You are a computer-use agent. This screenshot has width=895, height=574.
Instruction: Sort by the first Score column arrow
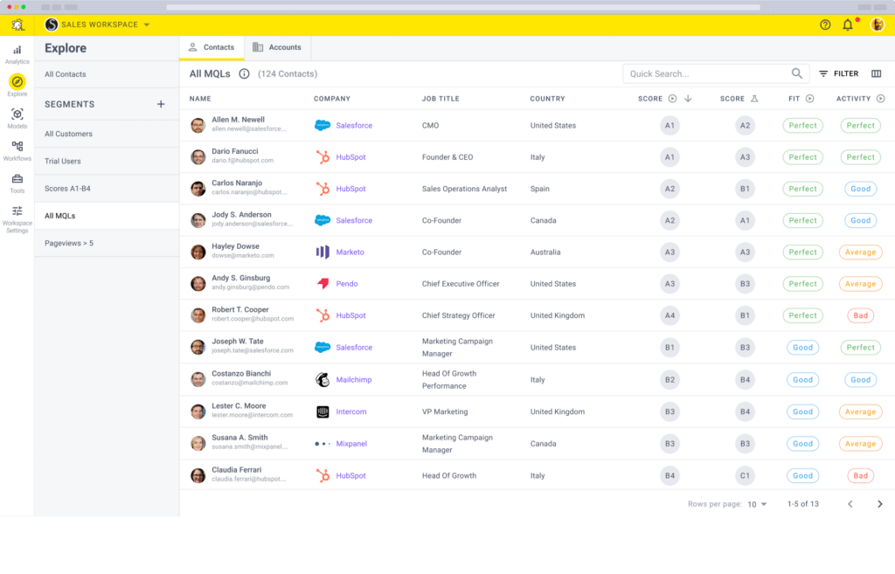[688, 99]
